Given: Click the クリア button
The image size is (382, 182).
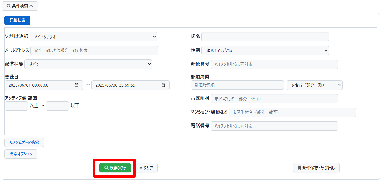Looking at the screenshot, I should (146, 168).
